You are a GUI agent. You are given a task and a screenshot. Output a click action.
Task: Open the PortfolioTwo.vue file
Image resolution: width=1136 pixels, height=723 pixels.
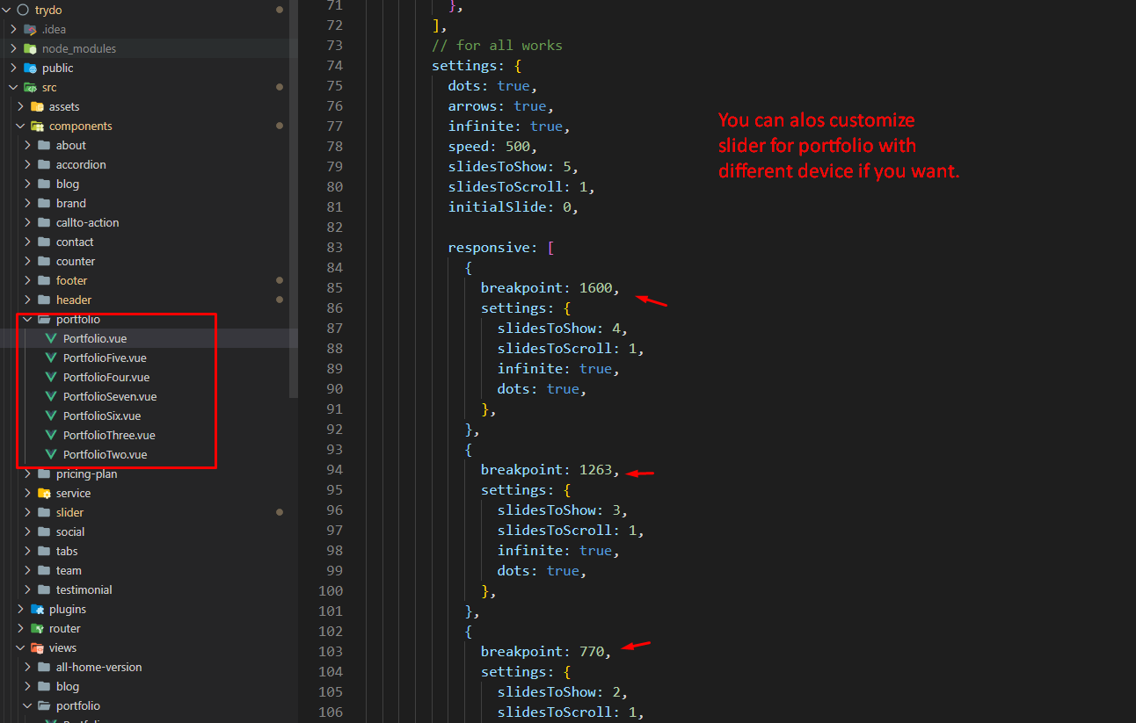pos(105,454)
